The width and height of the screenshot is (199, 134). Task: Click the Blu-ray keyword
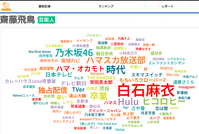pyautogui.click(x=173, y=75)
